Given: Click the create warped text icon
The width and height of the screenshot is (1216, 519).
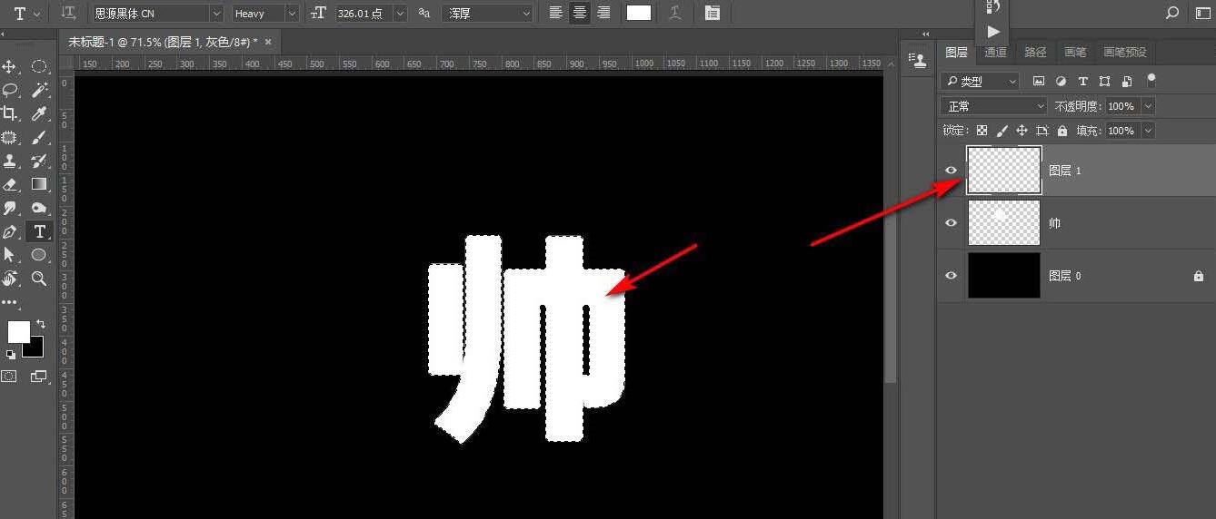Looking at the screenshot, I should 675,13.
